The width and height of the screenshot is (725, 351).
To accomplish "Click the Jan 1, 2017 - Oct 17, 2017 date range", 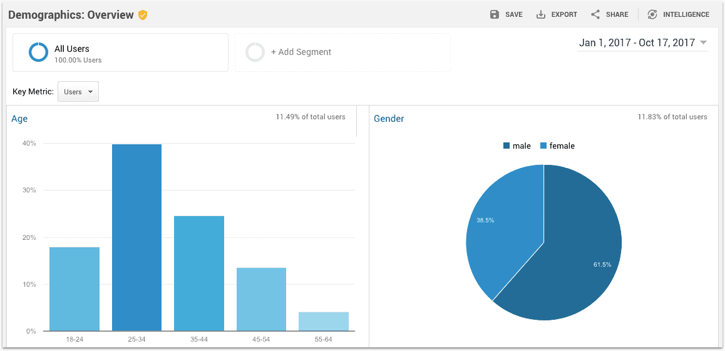I will pos(637,42).
